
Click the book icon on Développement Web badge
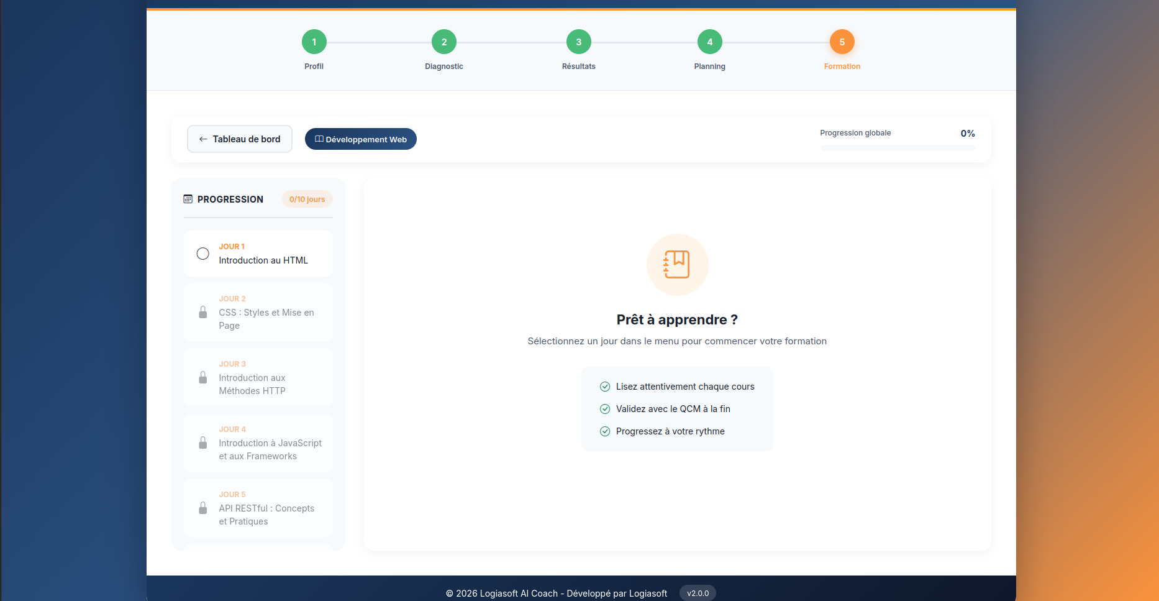(319, 139)
